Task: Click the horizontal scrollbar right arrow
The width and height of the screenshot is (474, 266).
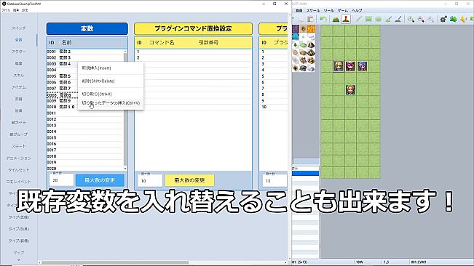Action: click(285, 262)
